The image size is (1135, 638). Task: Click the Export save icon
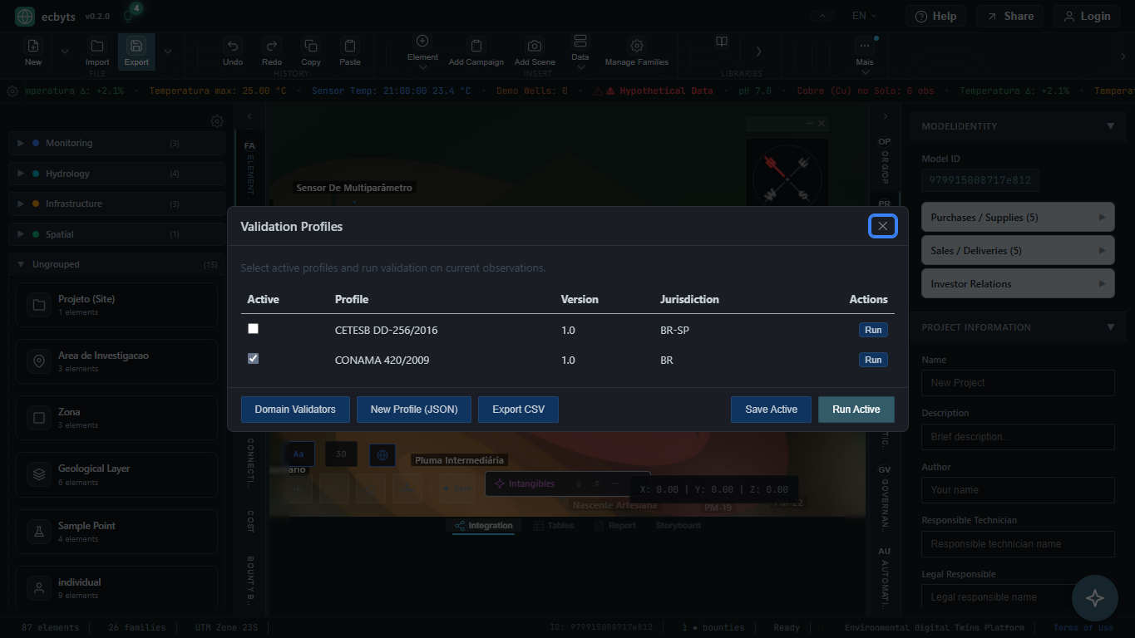[x=136, y=47]
